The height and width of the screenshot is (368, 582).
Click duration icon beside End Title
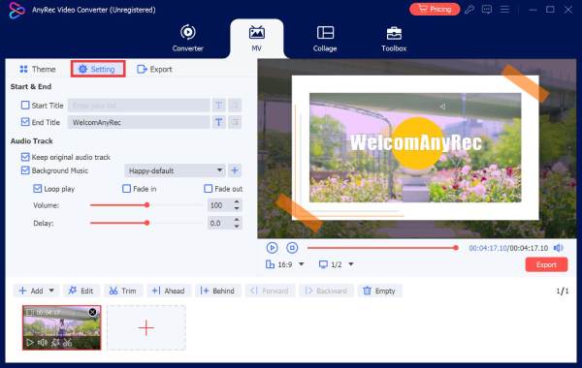pos(235,122)
